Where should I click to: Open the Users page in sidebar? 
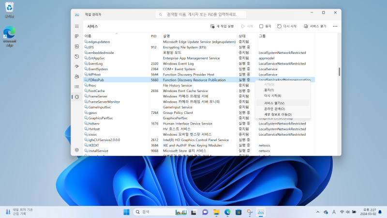pyautogui.click(x=77, y=77)
